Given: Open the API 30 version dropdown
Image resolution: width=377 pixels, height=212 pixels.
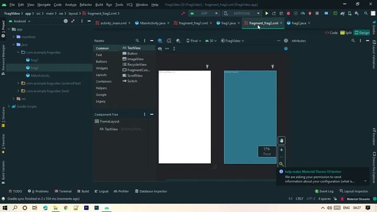Looking at the screenshot, I should point(211,41).
